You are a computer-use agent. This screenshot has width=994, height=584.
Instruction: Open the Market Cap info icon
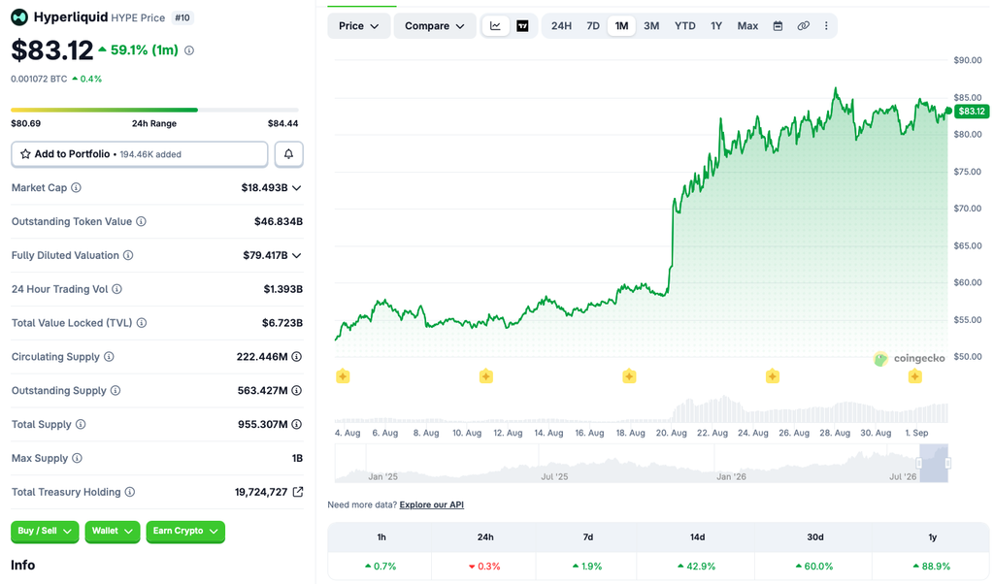click(x=76, y=187)
